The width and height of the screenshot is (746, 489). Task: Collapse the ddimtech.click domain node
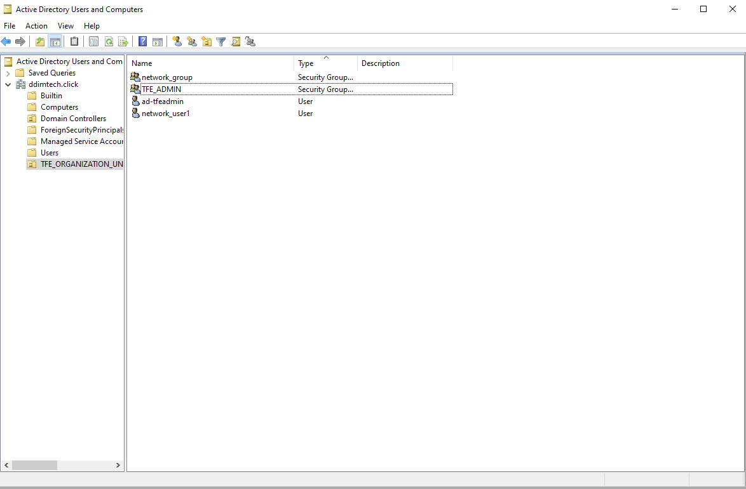[8, 84]
